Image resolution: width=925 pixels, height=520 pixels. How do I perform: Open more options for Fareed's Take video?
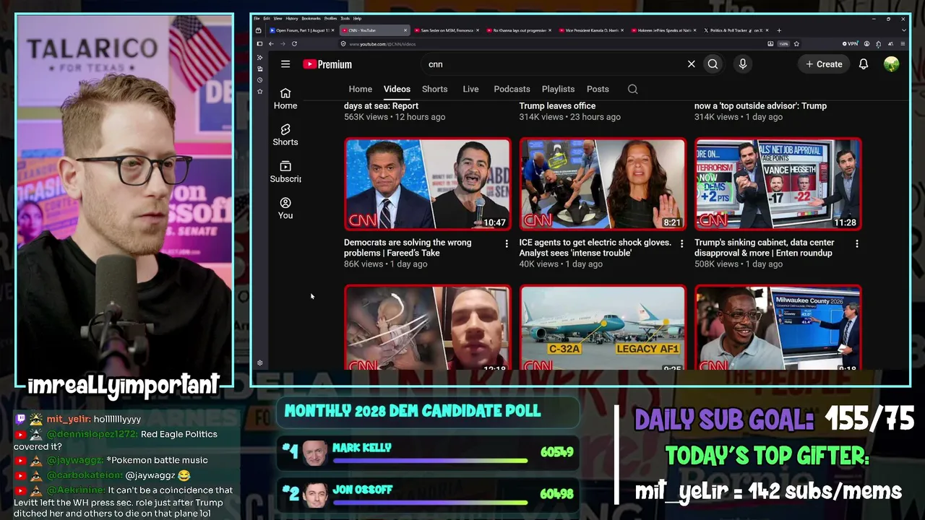tap(506, 244)
